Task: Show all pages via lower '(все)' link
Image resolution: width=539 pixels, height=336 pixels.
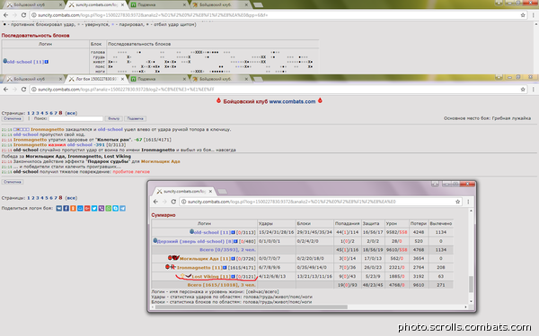Action: 72,198
